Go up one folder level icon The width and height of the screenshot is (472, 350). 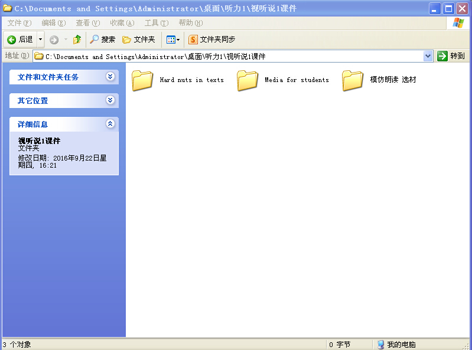click(77, 40)
